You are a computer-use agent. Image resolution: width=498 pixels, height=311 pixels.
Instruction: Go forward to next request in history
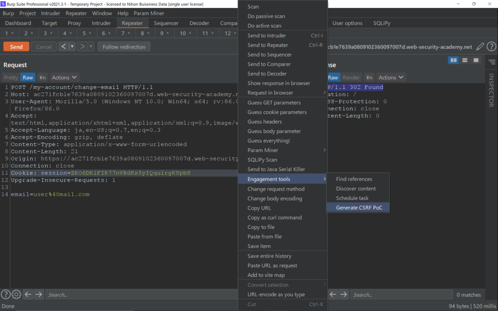click(83, 46)
